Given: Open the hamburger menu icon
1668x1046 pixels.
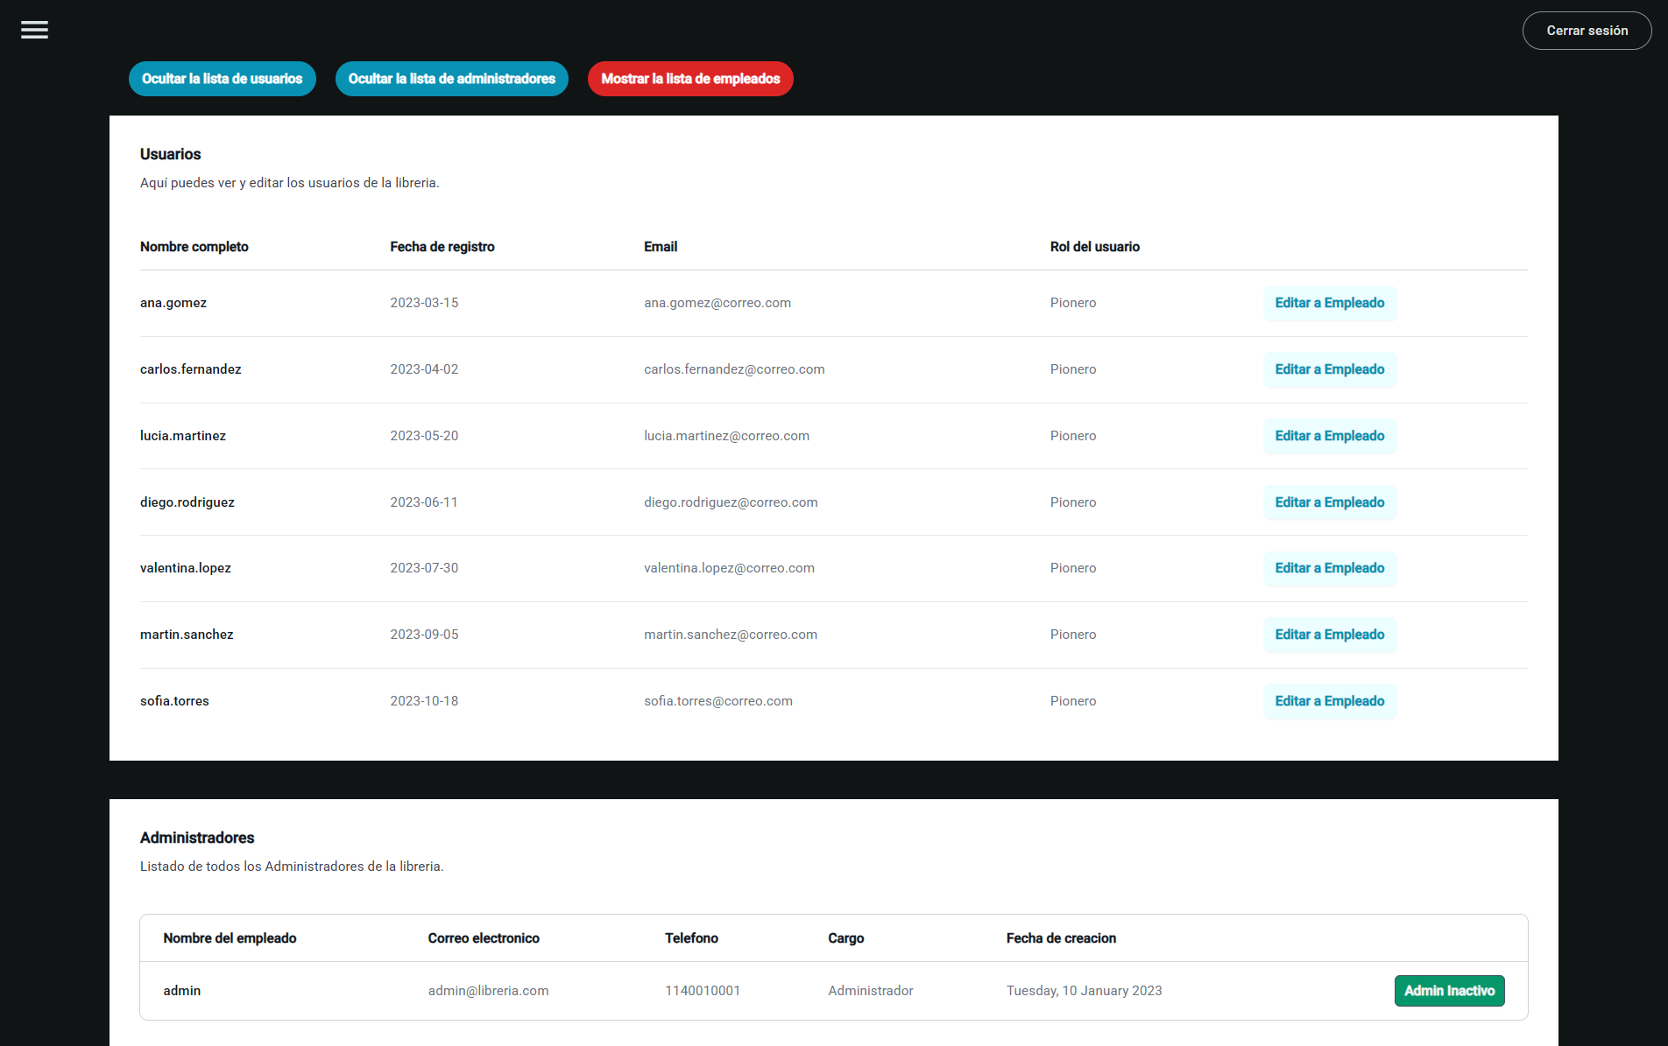Looking at the screenshot, I should coord(34,30).
